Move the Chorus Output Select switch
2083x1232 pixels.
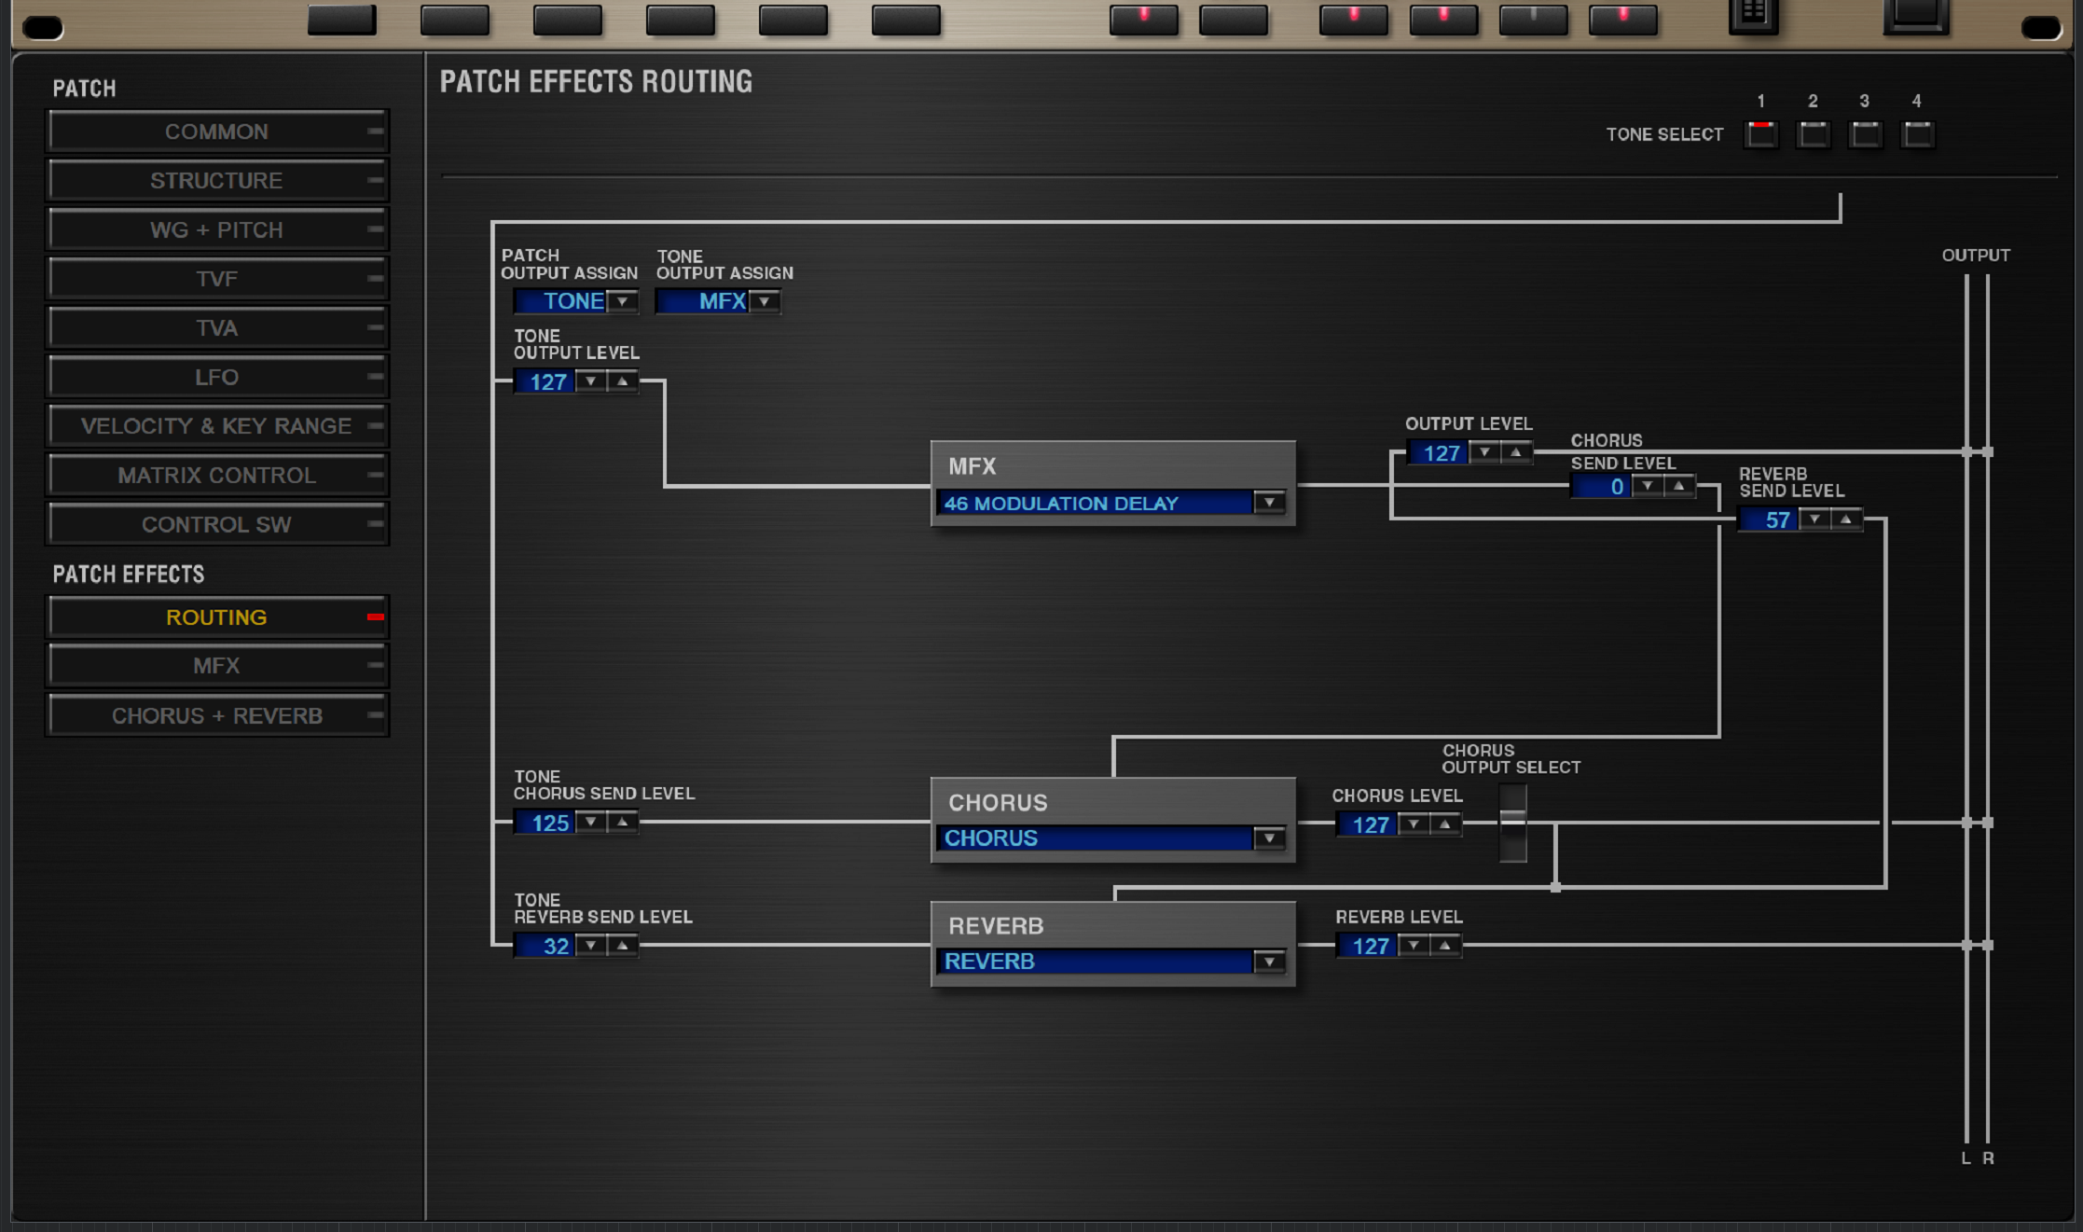coord(1512,823)
